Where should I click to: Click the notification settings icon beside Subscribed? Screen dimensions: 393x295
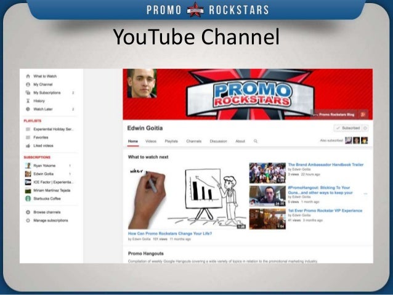pyautogui.click(x=365, y=128)
